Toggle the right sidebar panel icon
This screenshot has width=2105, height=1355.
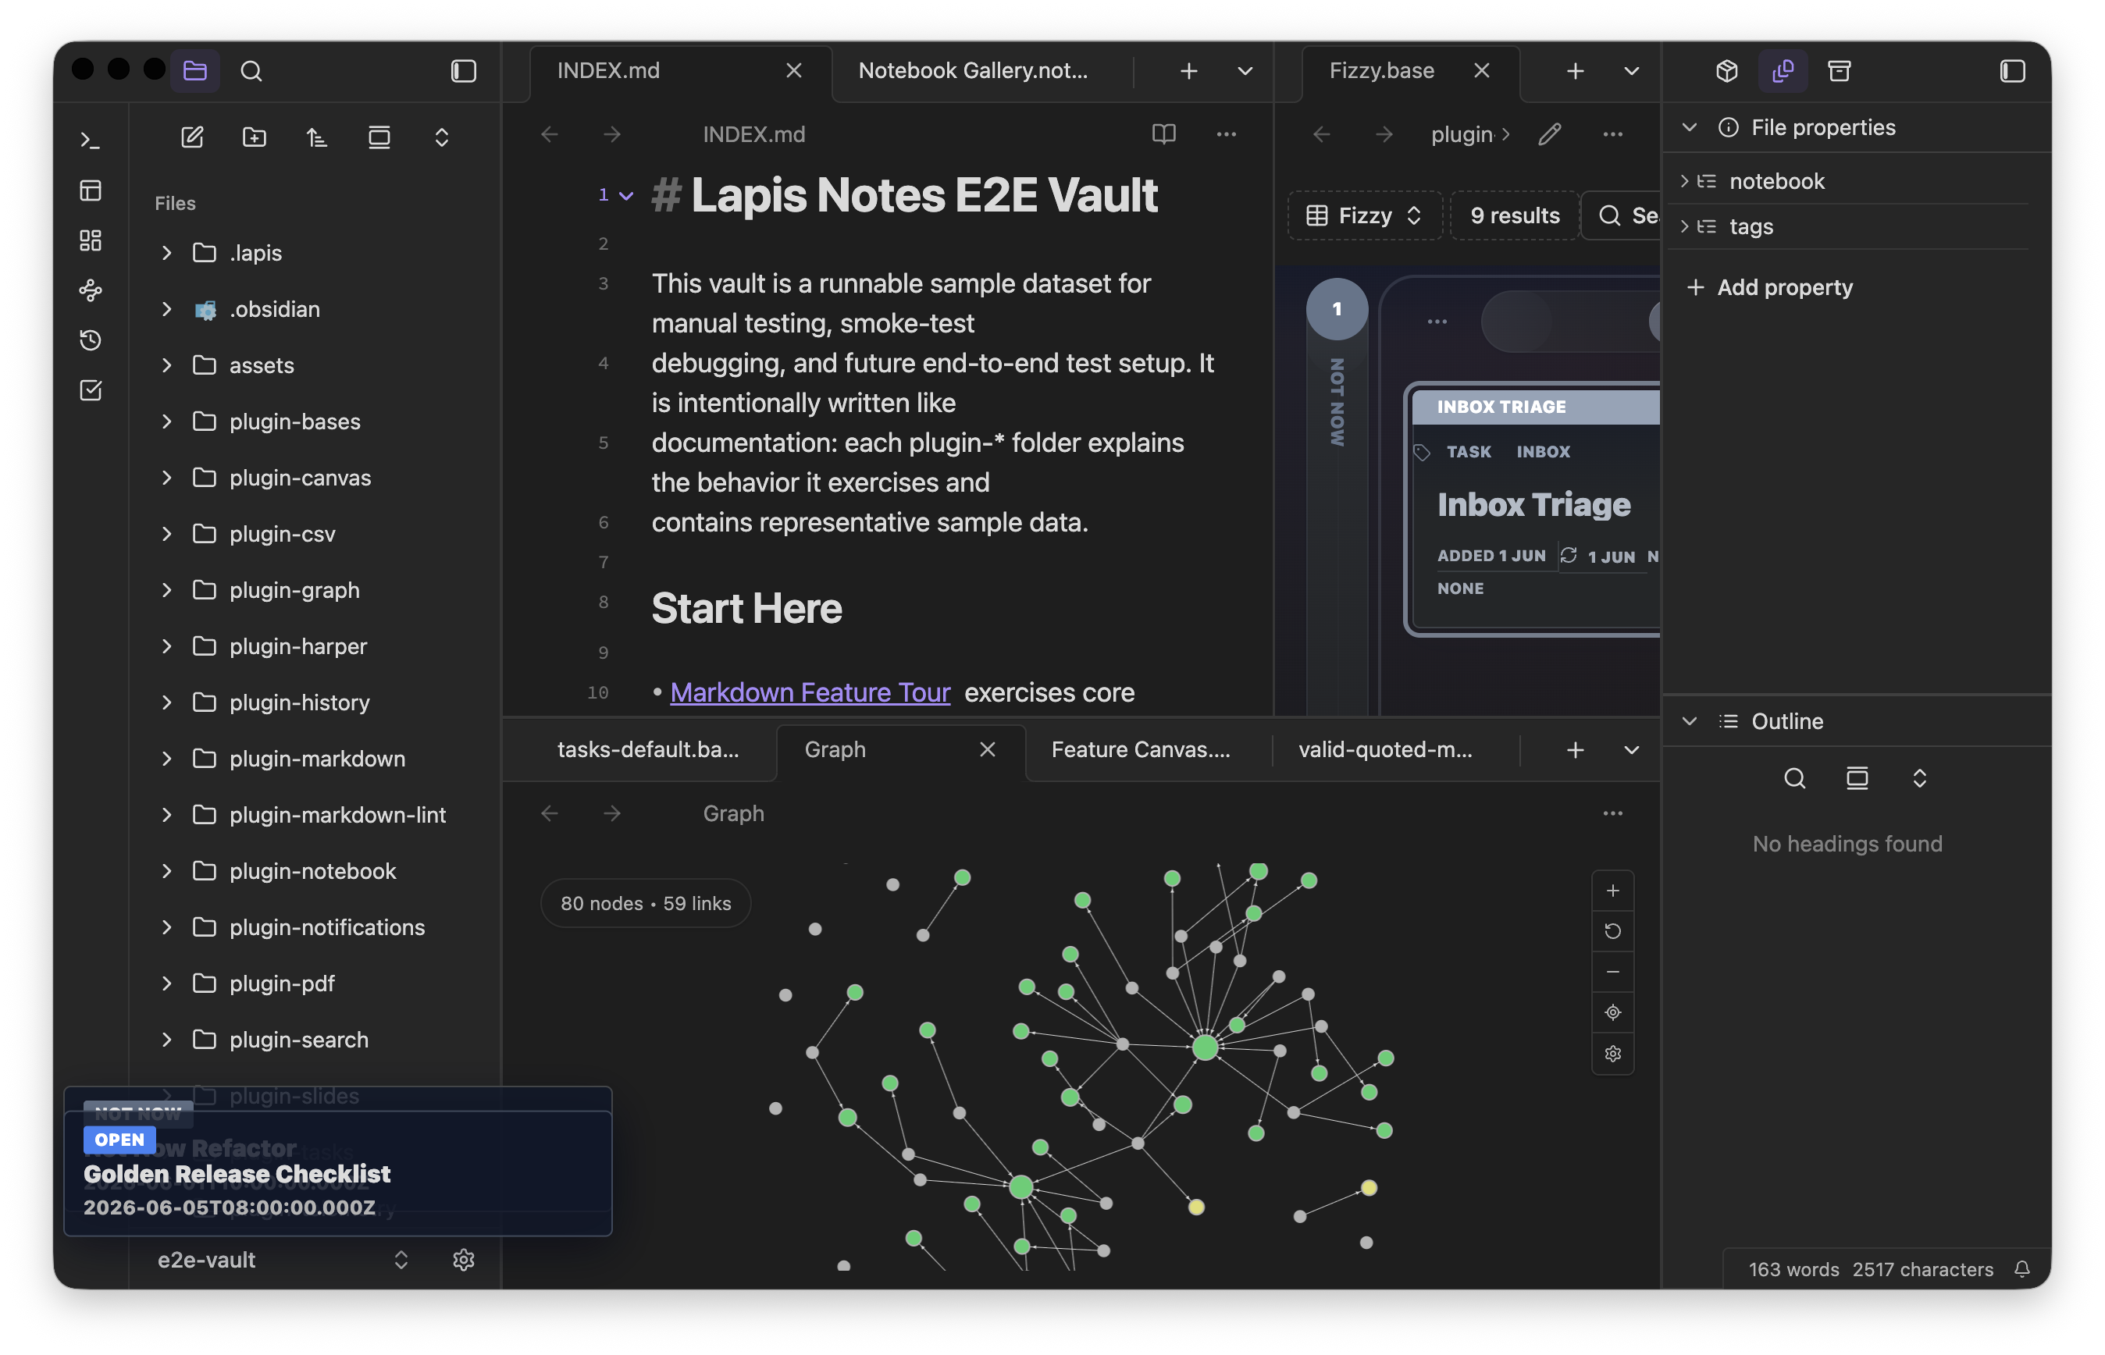[2013, 70]
